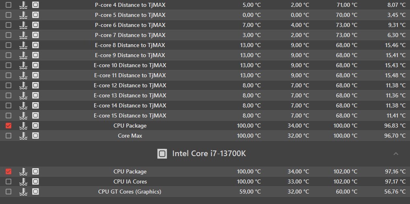Click thermometer icon on P-core 4 row
This screenshot has height=204, width=410.
pos(23,5)
